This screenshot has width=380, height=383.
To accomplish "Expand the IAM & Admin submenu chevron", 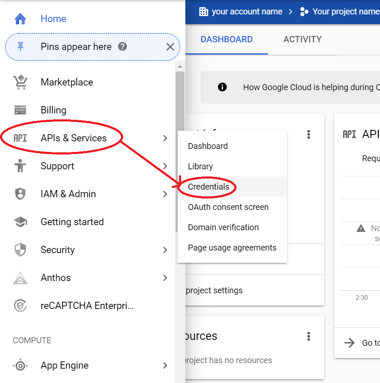I will 165,194.
